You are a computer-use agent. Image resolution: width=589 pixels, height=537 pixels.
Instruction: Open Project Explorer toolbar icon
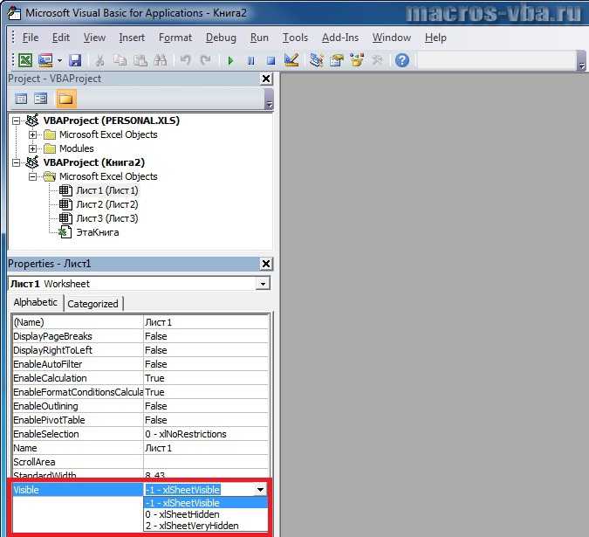pos(317,60)
